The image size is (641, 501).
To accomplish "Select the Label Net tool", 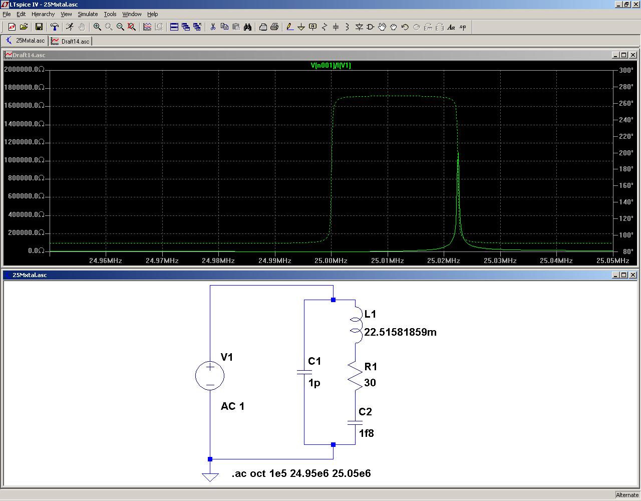I will [313, 27].
